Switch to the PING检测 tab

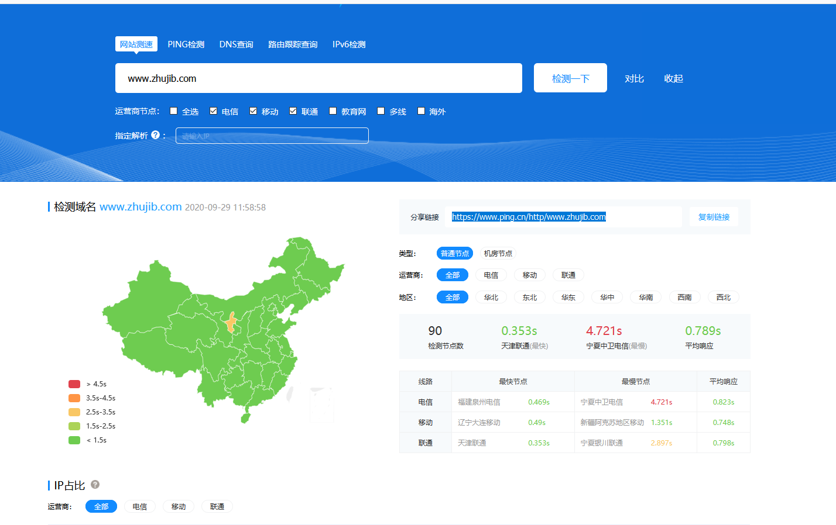tap(186, 44)
